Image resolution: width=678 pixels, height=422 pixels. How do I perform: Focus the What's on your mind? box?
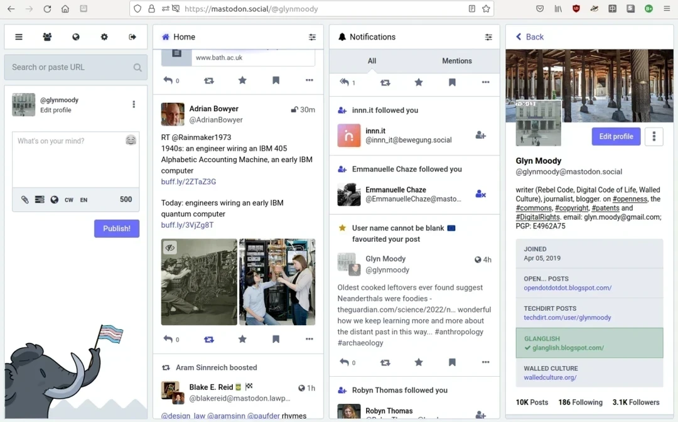coord(76,160)
